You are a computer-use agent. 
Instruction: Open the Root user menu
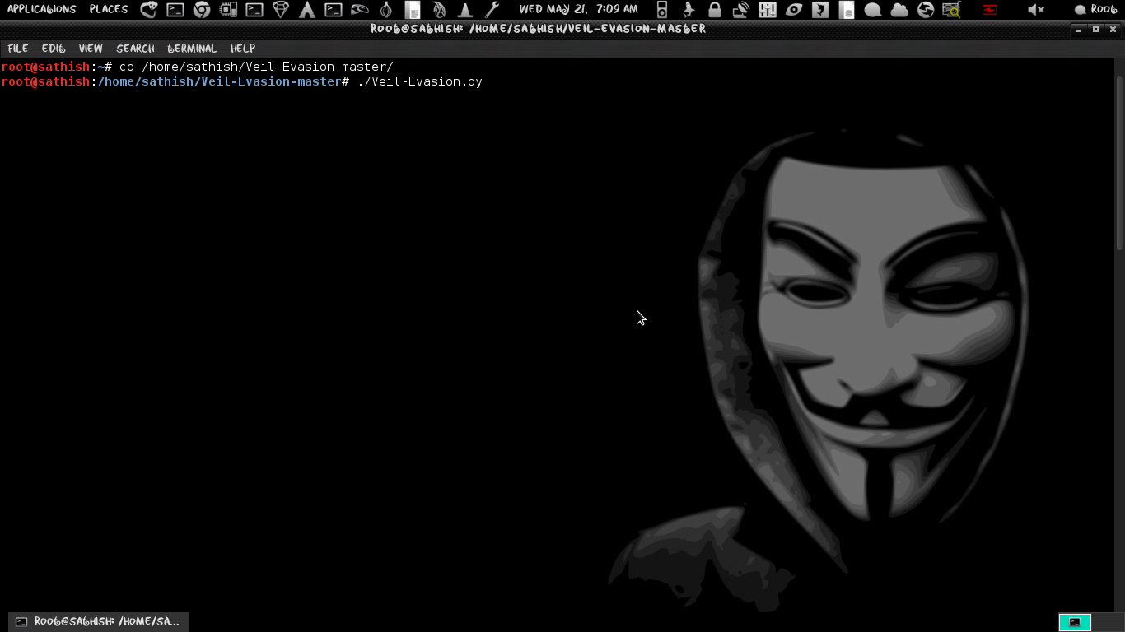pos(1095,10)
